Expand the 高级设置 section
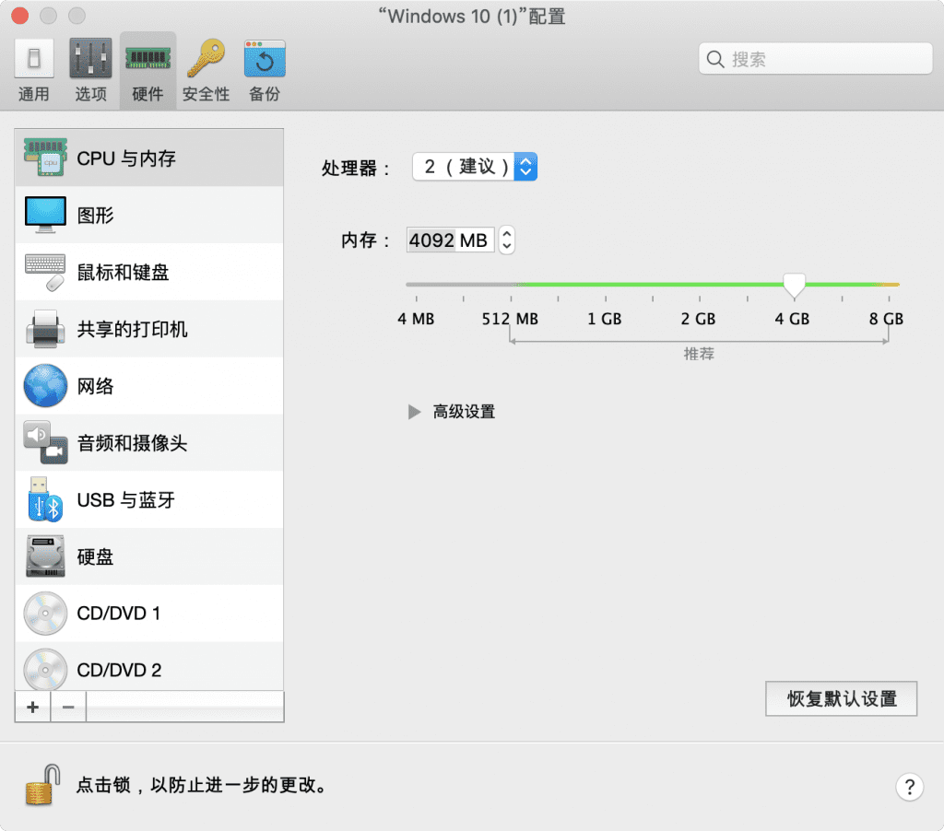Viewport: 944px width, 831px height. coord(451,412)
